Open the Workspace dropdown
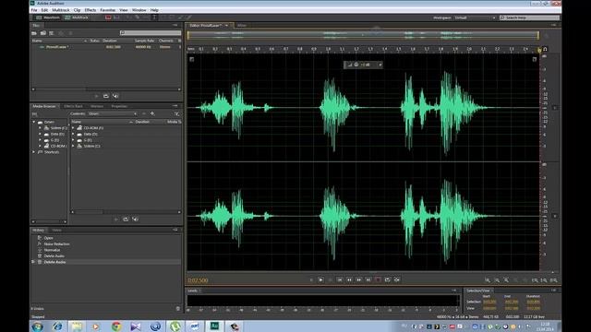The image size is (591, 332). pyautogui.click(x=475, y=18)
